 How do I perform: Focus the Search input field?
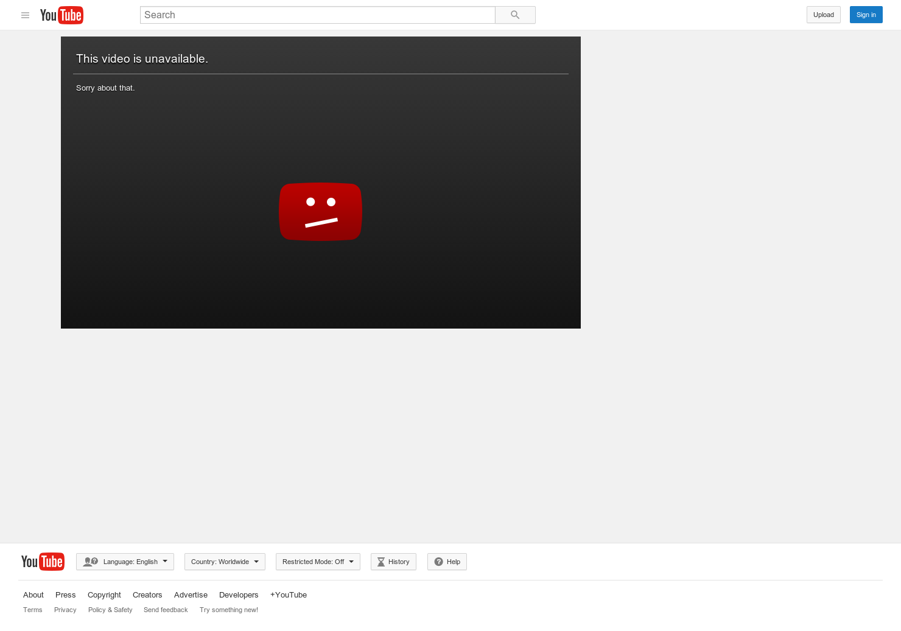317,15
